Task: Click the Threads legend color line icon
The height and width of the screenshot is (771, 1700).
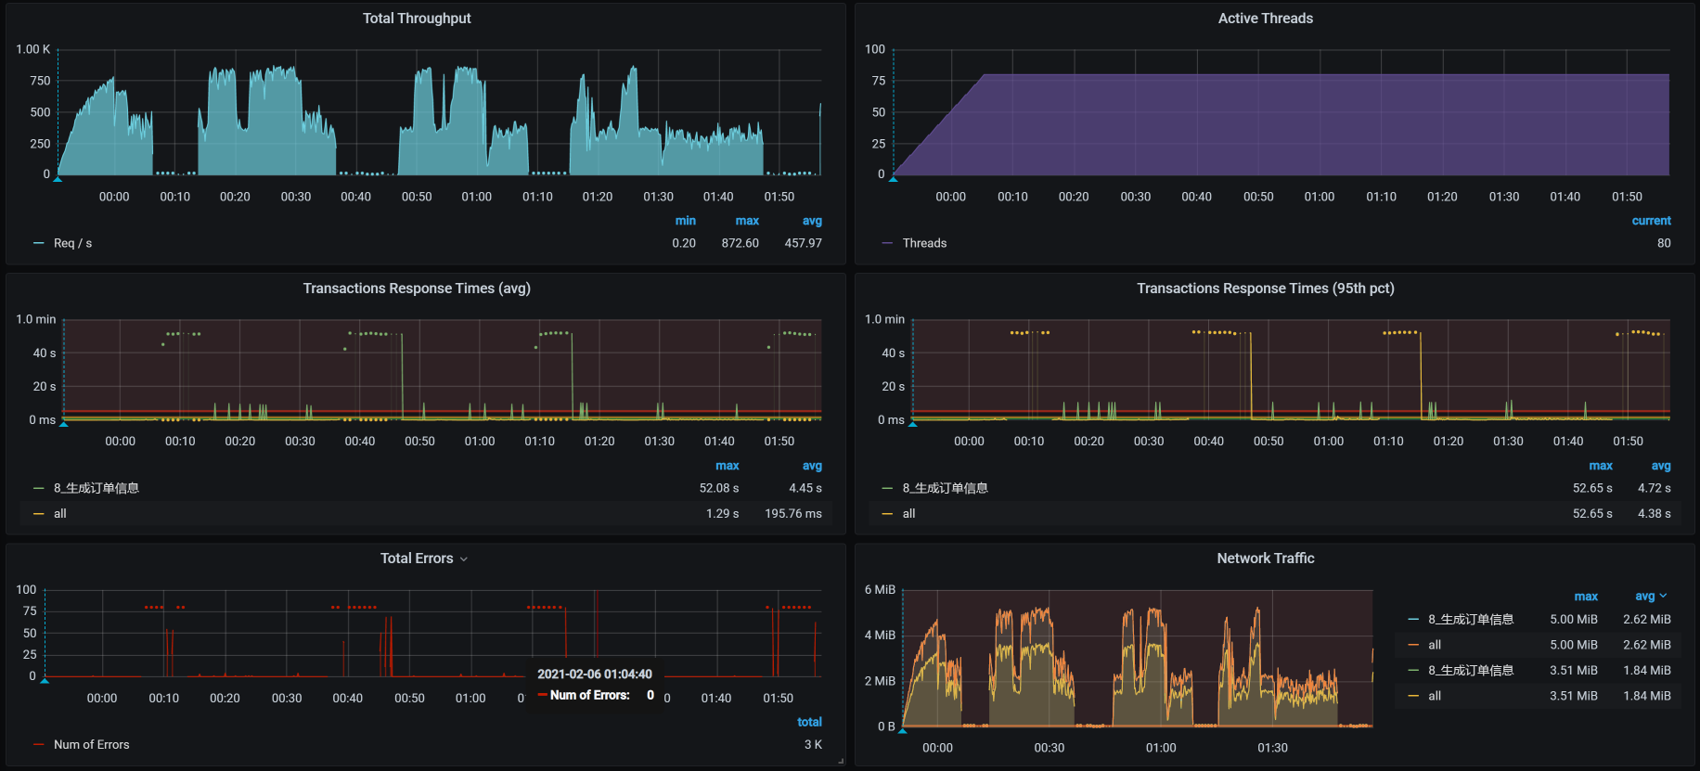Action: point(887,243)
